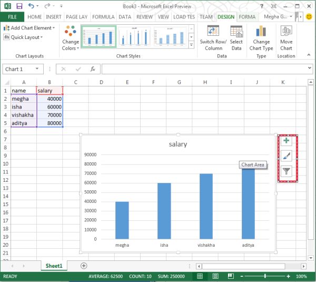Switch to Normal view in status bar
This screenshot has width=316, height=282.
point(200,276)
